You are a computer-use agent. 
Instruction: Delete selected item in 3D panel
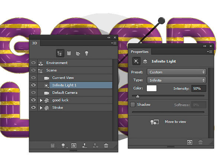tap(106, 146)
